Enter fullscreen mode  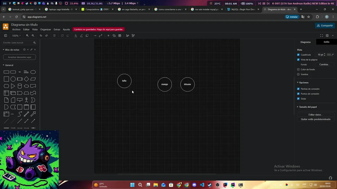[321, 36]
